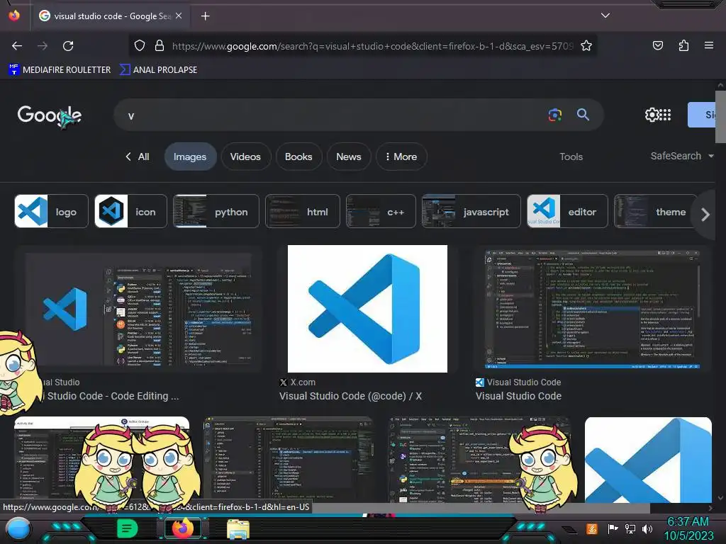Click the Google search input field
Screen dimensions: 726x544
click(x=333, y=115)
